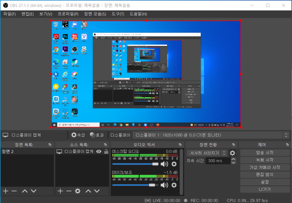Open 데스크탑 오디오 settings gear
The height and width of the screenshot is (203, 292).
(174, 164)
